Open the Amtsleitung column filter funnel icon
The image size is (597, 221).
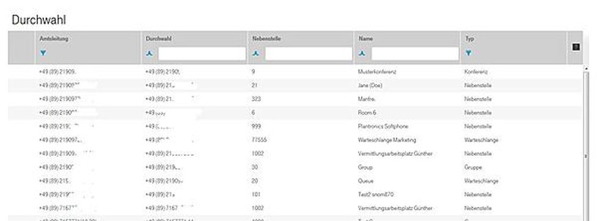point(43,53)
